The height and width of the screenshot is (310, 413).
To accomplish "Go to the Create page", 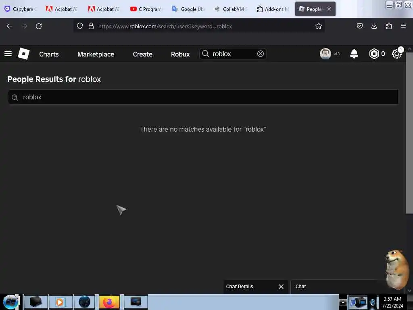I will [x=142, y=54].
